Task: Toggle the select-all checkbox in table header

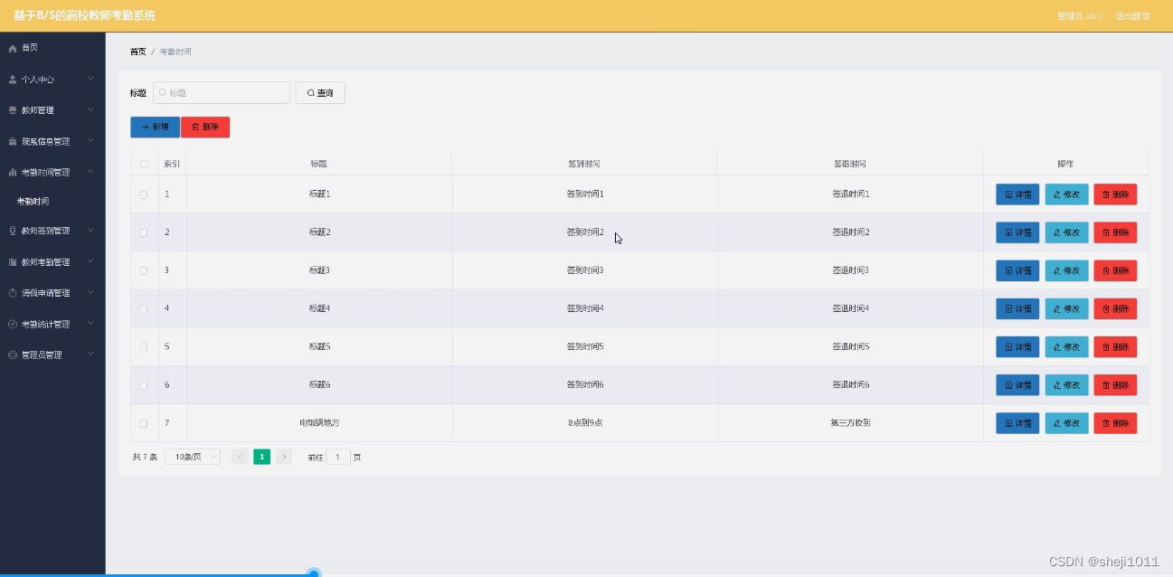Action: 144,163
